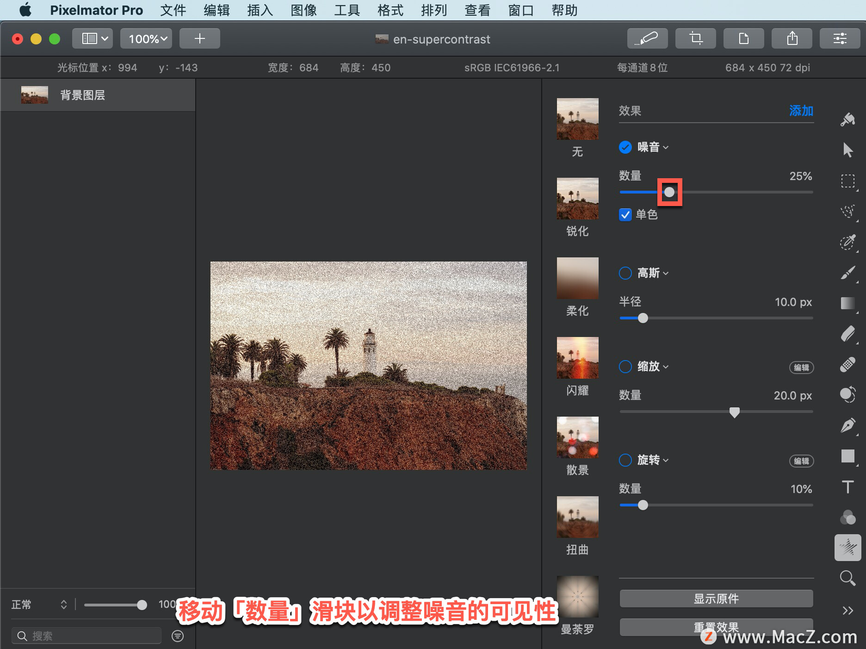Click the 噪音 数量 slider handle
This screenshot has width=866, height=649.
click(669, 192)
